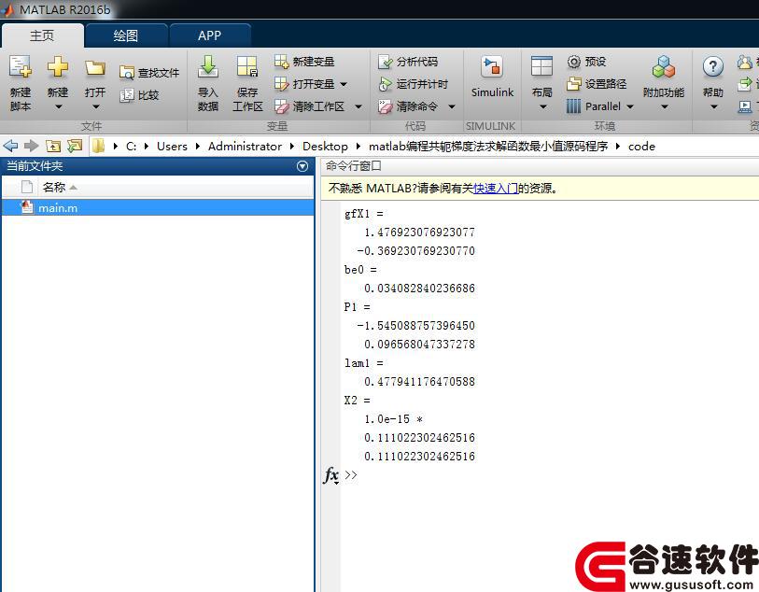Click Clear Workspace (清除工作区)
The width and height of the screenshot is (759, 592).
point(310,106)
